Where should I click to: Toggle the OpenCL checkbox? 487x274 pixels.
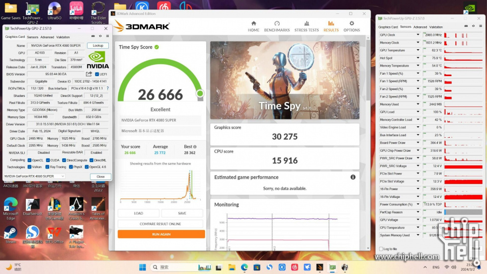point(29,160)
